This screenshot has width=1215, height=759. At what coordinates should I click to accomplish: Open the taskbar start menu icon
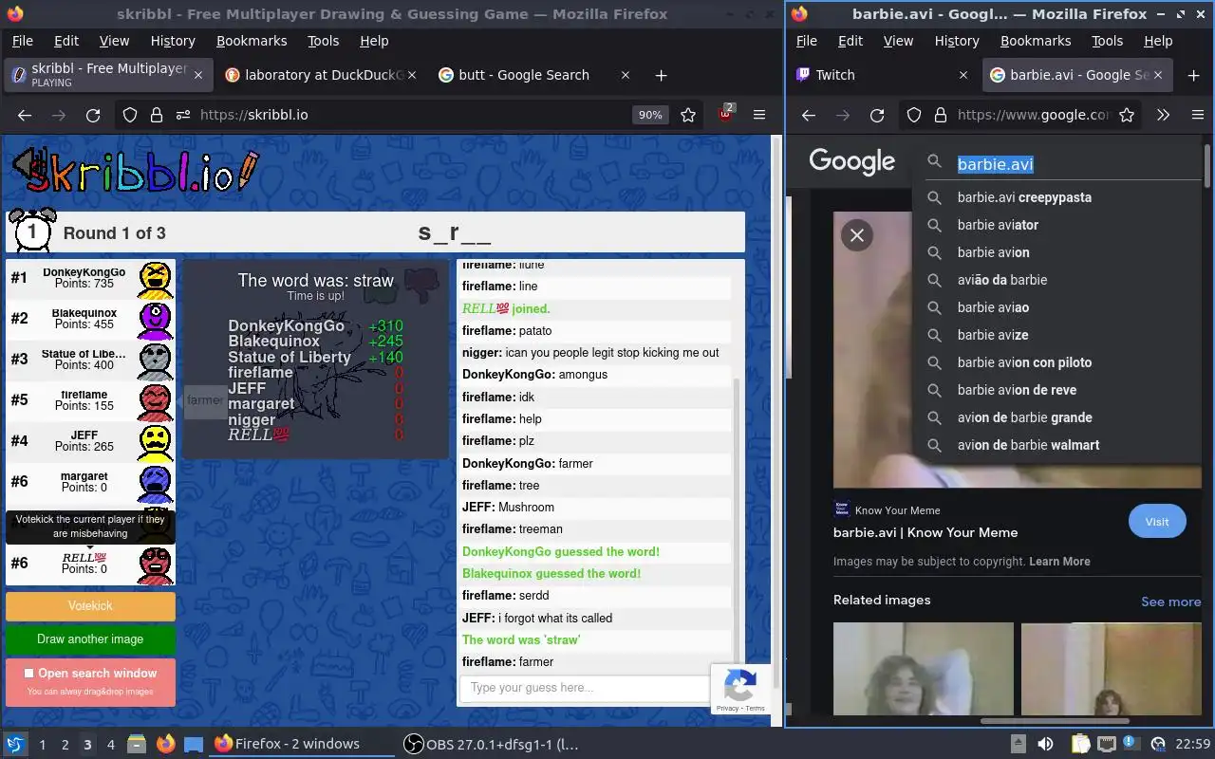(x=15, y=744)
